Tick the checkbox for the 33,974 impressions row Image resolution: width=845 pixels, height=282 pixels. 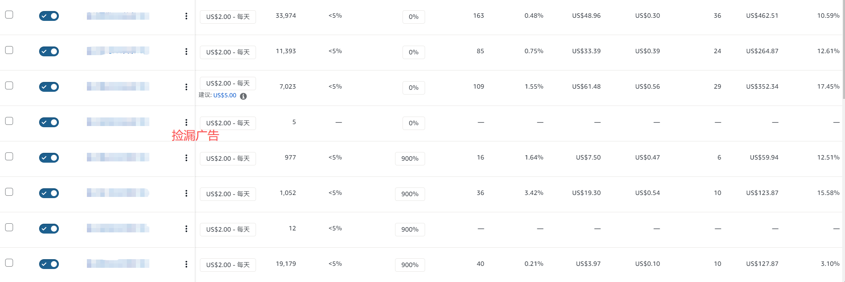[x=9, y=15]
